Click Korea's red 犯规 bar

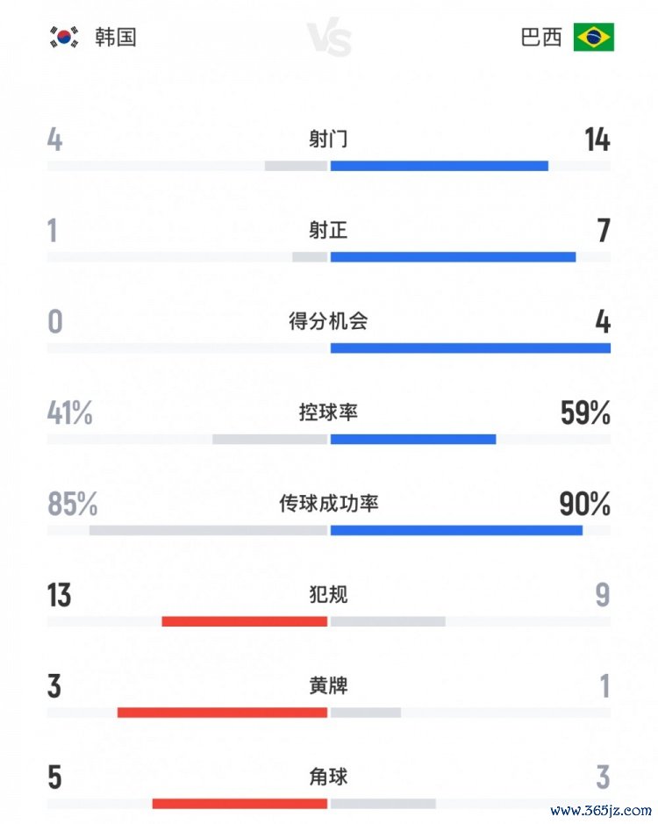pos(245,621)
